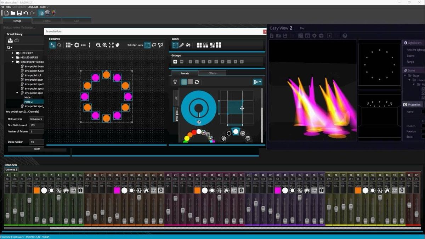Click the horizontal dots arrange icon in Fixtures

point(83,45)
